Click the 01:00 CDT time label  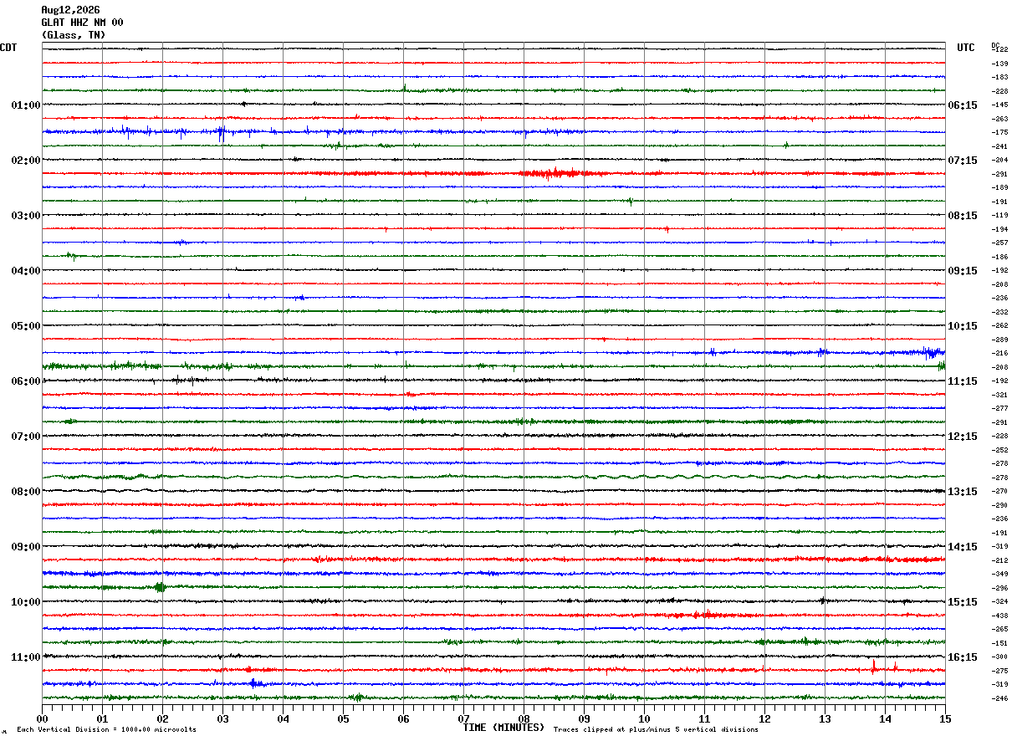pos(25,105)
